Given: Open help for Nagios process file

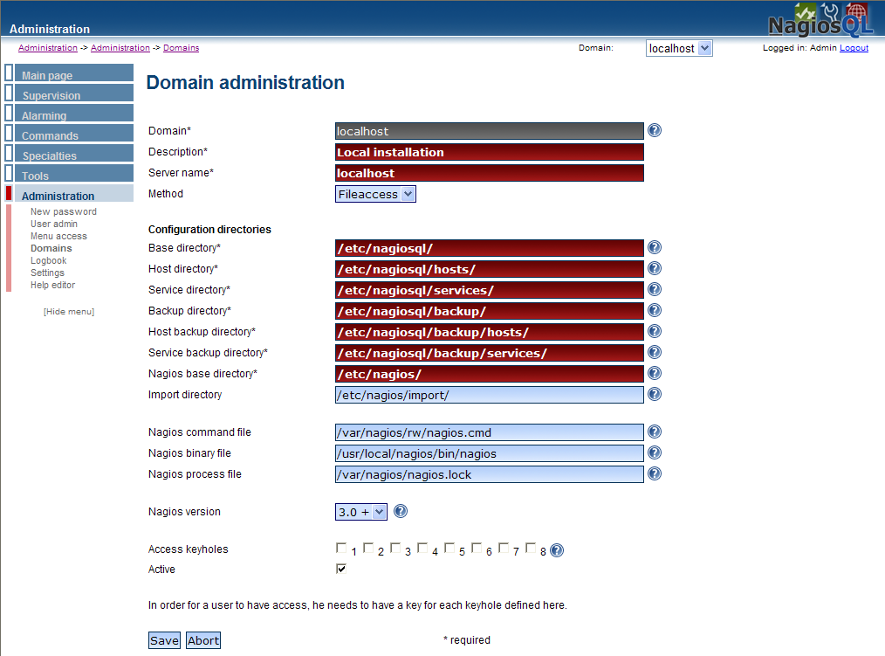Looking at the screenshot, I should pyautogui.click(x=655, y=473).
